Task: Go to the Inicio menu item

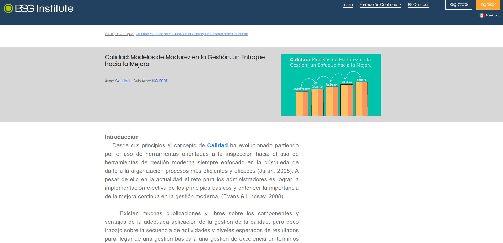Action: coord(348,5)
